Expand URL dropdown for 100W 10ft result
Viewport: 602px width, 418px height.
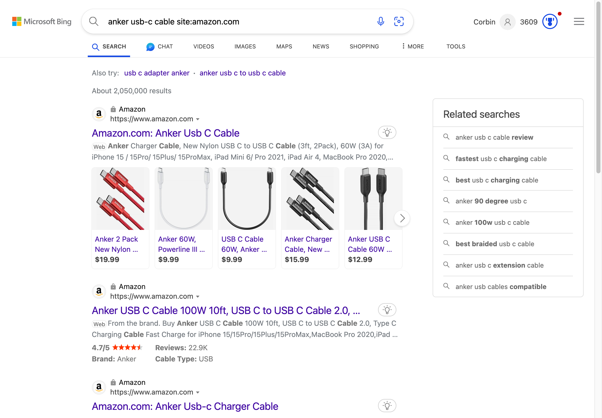click(198, 296)
